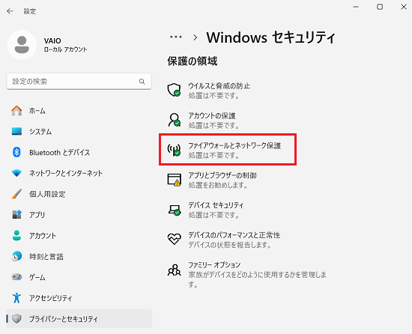Click the ホーム house icon
This screenshot has height=334, width=412.
16,111
